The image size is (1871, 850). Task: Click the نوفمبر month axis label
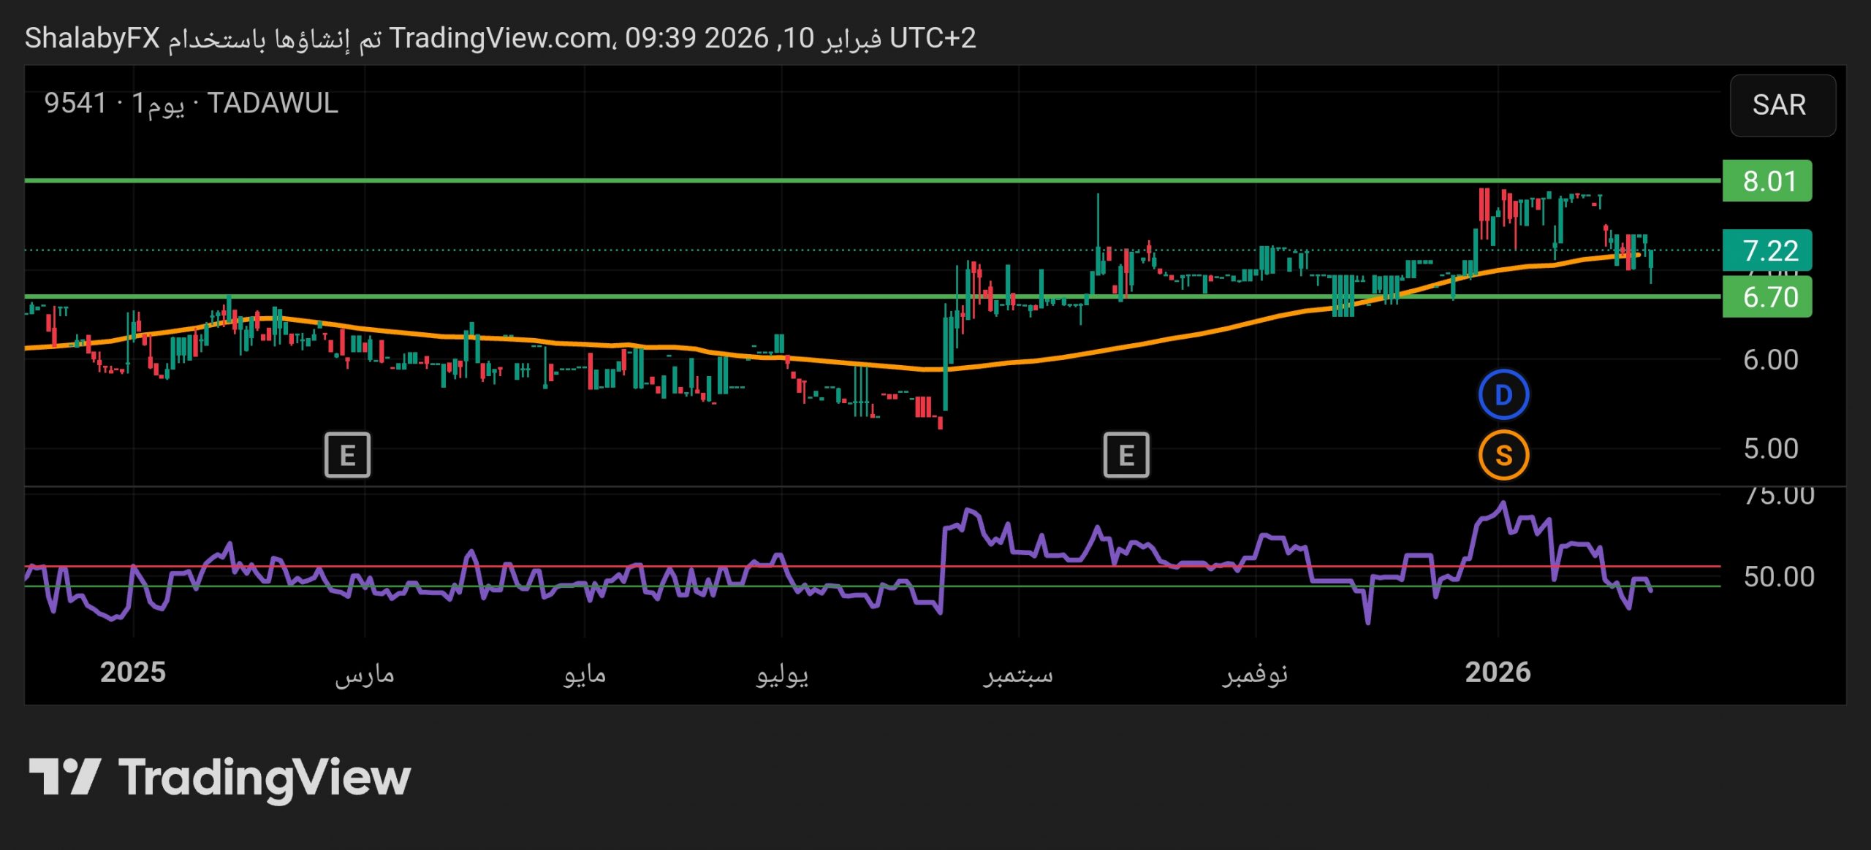coord(1255,674)
